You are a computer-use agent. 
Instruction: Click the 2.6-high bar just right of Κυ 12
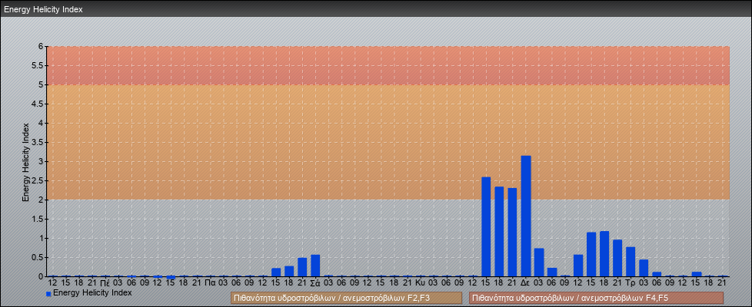tap(486, 227)
